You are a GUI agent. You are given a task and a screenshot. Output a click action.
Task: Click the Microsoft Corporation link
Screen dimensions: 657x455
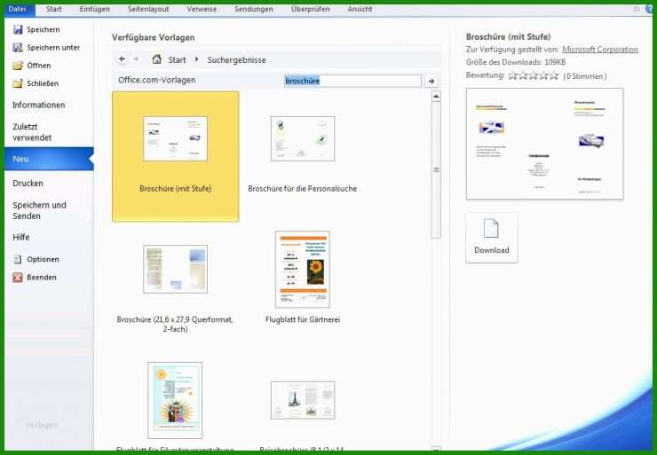click(x=600, y=50)
